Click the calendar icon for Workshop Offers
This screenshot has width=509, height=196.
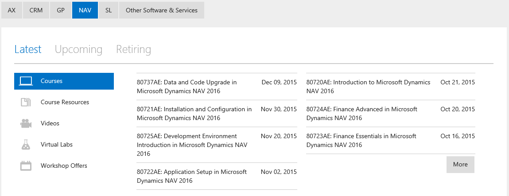(x=26, y=166)
